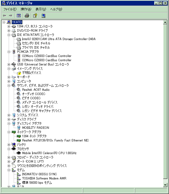Open the Properties/help toolbar icon
Viewport: 169px width, 194px height.
35,16
